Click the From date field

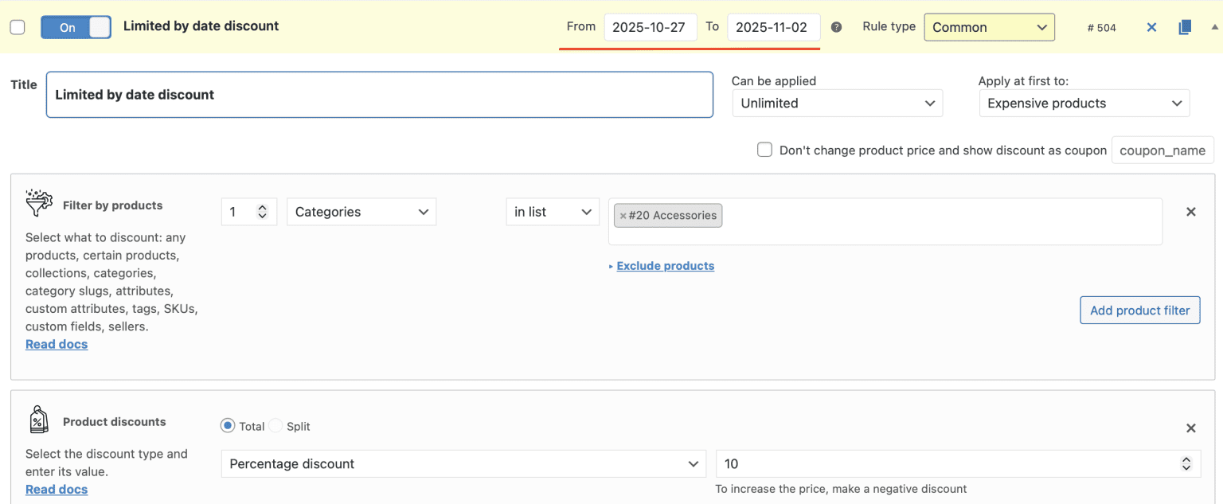pos(650,27)
